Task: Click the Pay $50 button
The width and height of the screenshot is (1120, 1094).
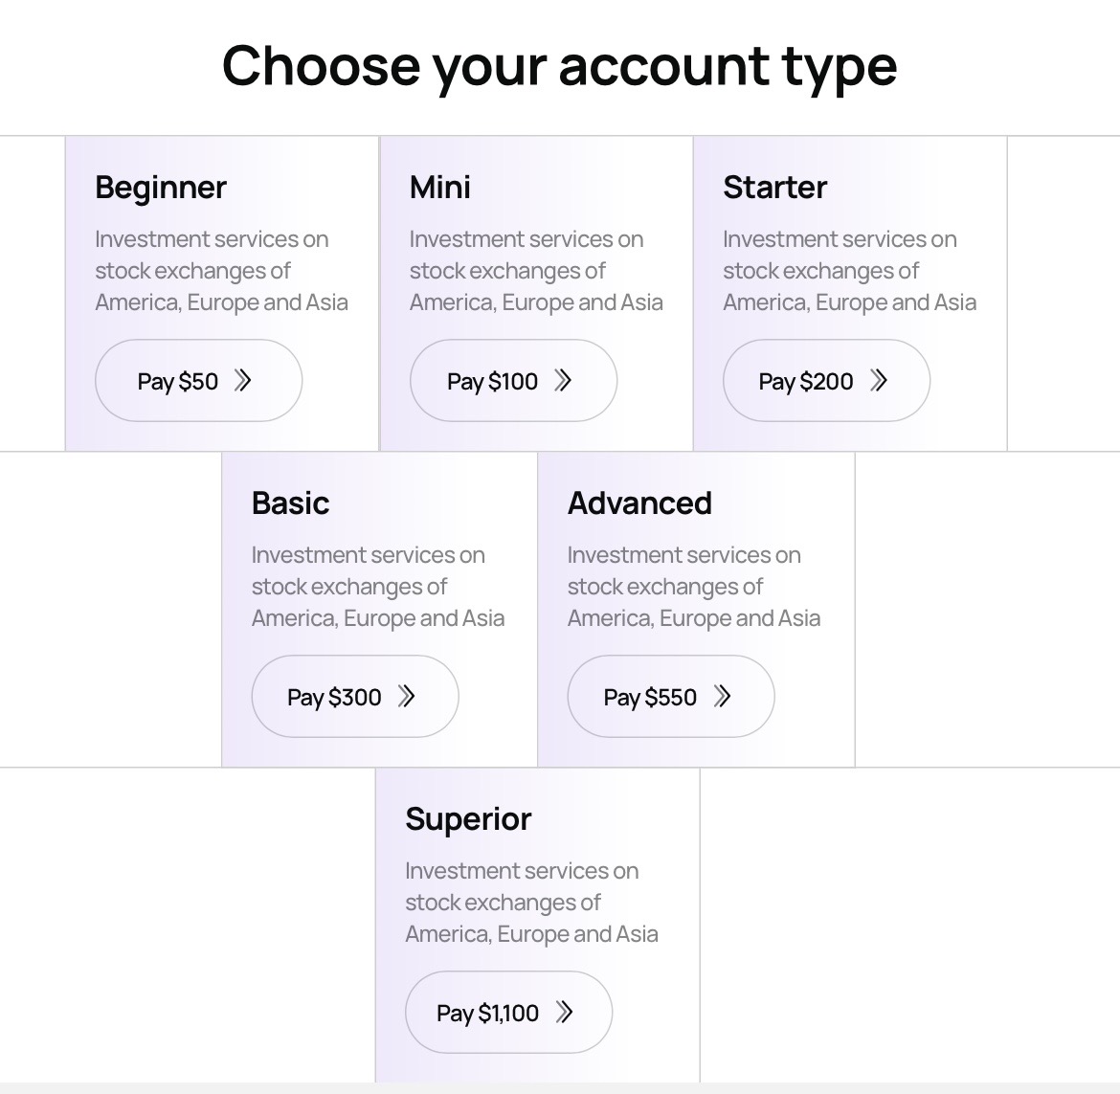Action: pos(198,381)
